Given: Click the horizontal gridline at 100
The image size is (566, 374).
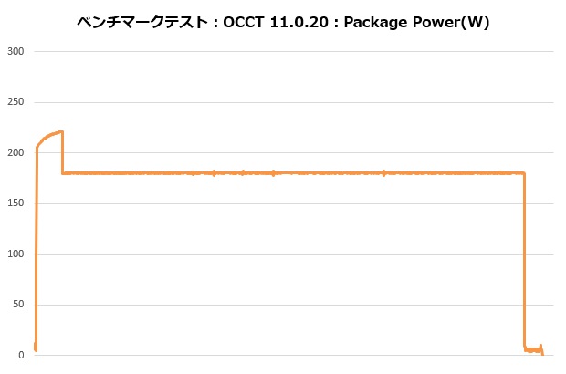Looking at the screenshot, I should [x=292, y=254].
